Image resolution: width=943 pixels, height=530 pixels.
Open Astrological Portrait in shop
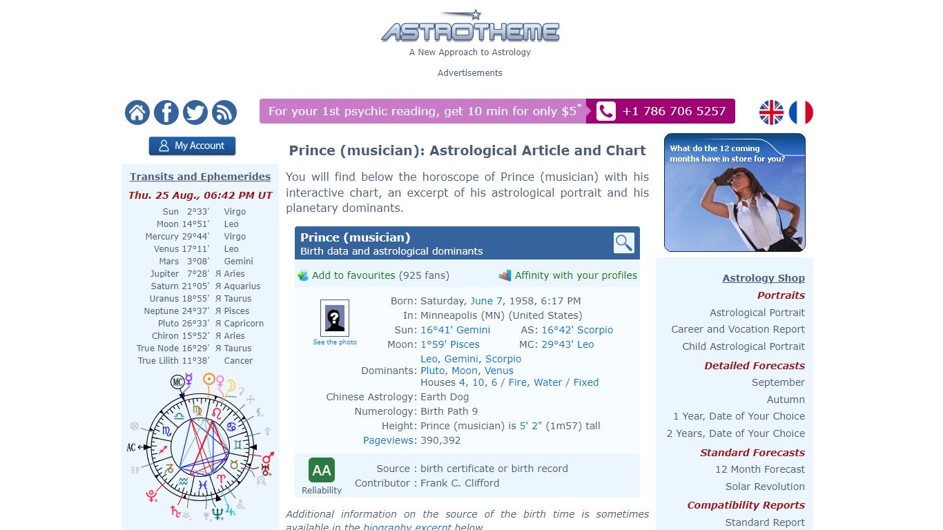coord(757,313)
